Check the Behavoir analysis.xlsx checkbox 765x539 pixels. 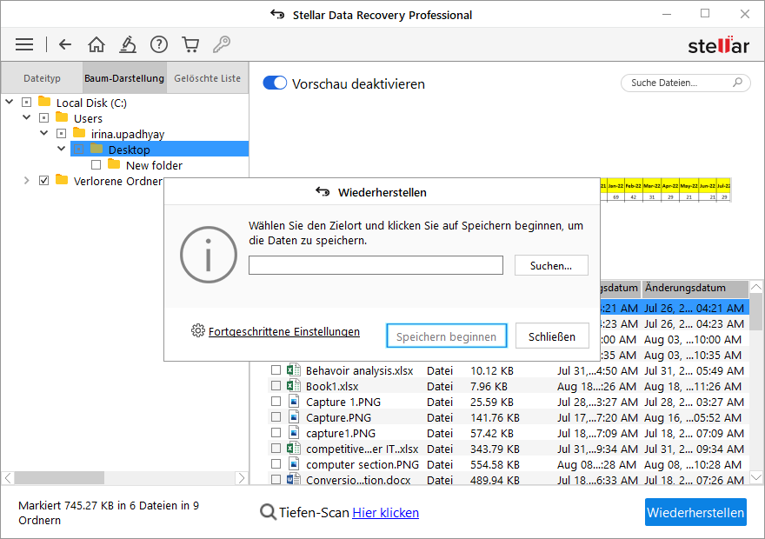tap(276, 370)
